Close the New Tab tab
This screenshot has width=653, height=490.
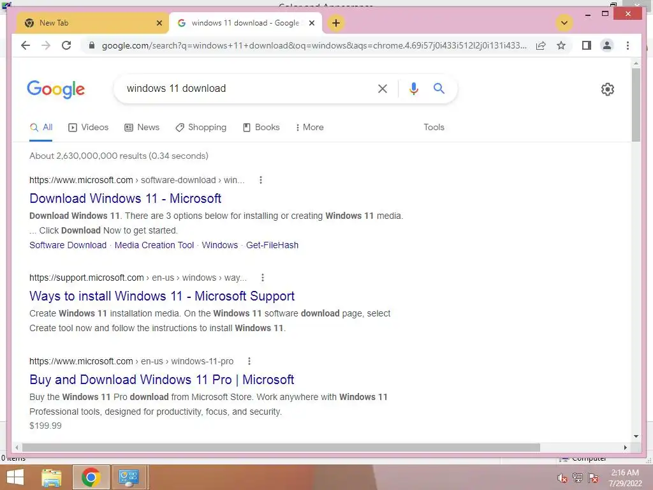[159, 23]
